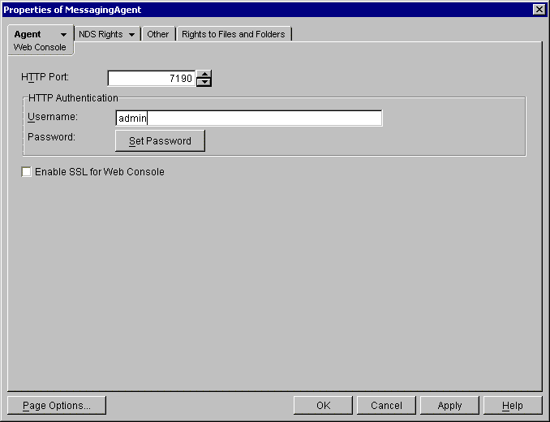Click the Username input field
The image size is (550, 422).
(x=249, y=118)
